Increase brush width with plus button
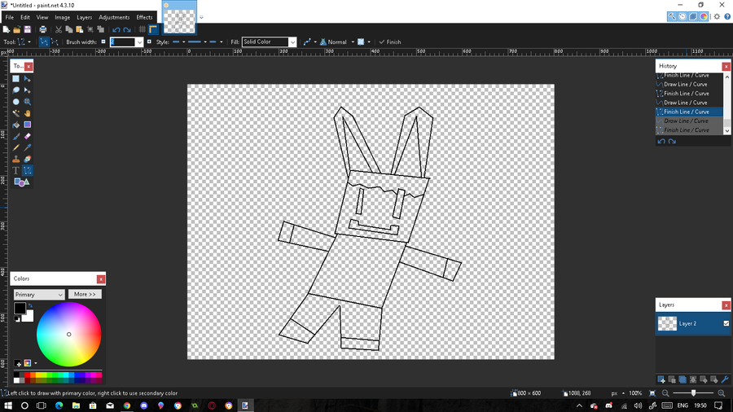733x412 pixels. click(149, 42)
